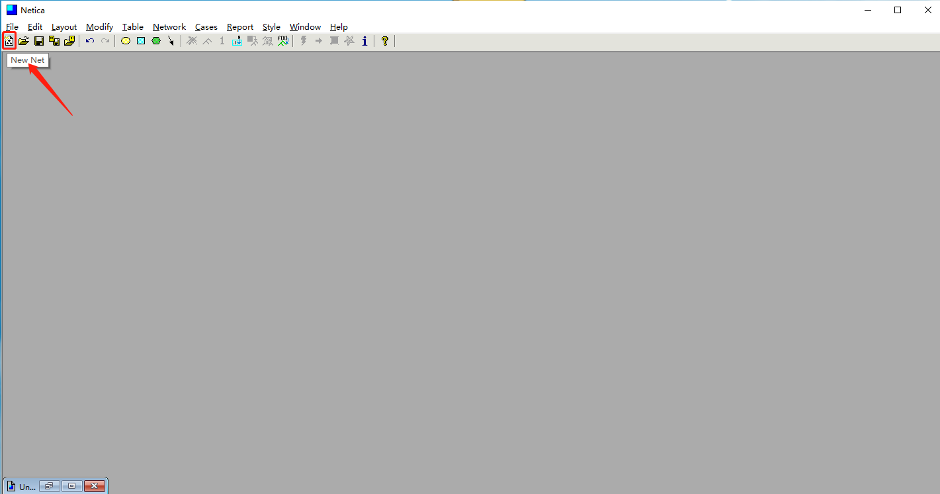Click the lightning bolt compile icon

click(304, 41)
